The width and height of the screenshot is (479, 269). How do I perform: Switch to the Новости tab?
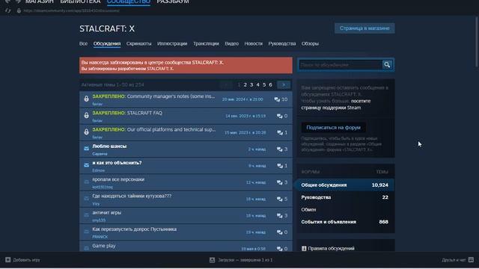253,43
